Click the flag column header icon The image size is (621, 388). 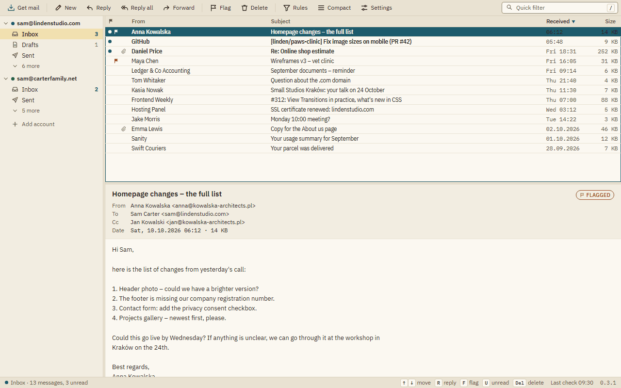tap(111, 21)
